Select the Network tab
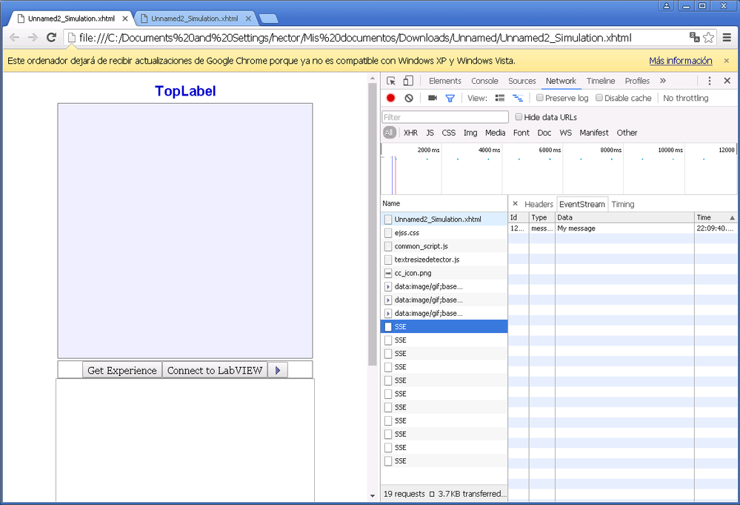Viewport: 740px width, 505px height. pos(561,81)
